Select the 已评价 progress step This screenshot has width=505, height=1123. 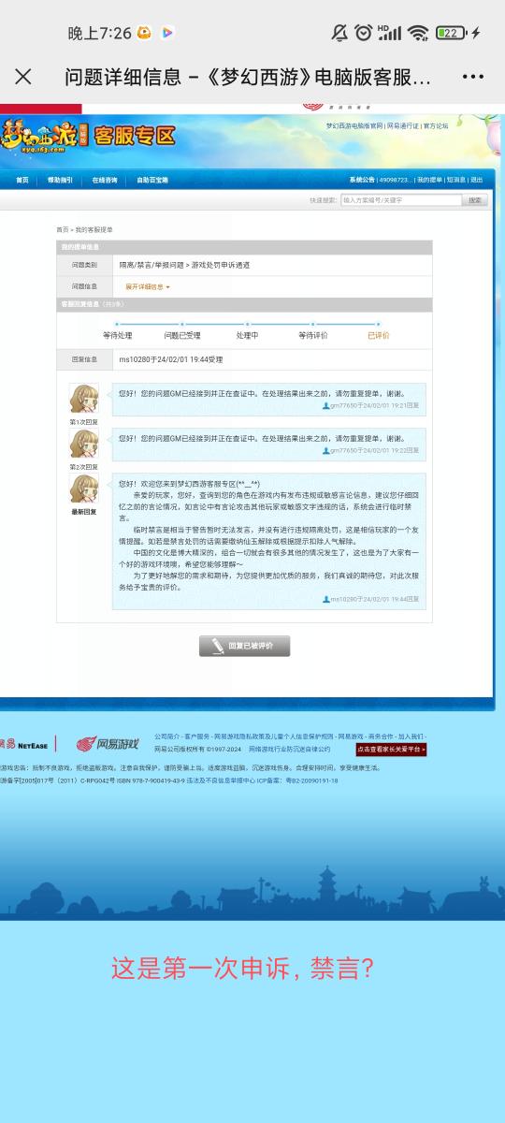pos(378,335)
